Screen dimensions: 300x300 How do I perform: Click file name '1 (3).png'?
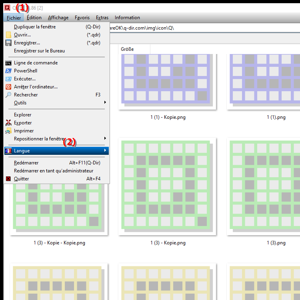click(x=276, y=243)
